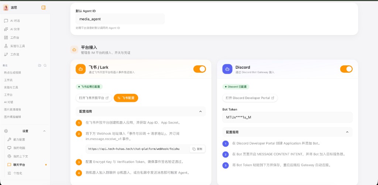Open Discord Developer Portal link button
378x185 pixels.
250,98
